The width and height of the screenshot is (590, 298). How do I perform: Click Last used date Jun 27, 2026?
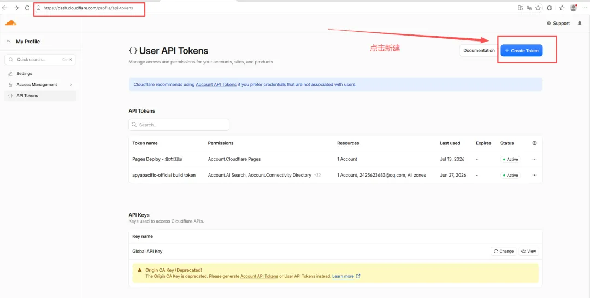point(453,175)
